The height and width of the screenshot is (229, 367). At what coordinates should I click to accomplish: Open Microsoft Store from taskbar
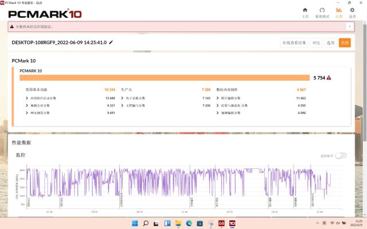200,223
